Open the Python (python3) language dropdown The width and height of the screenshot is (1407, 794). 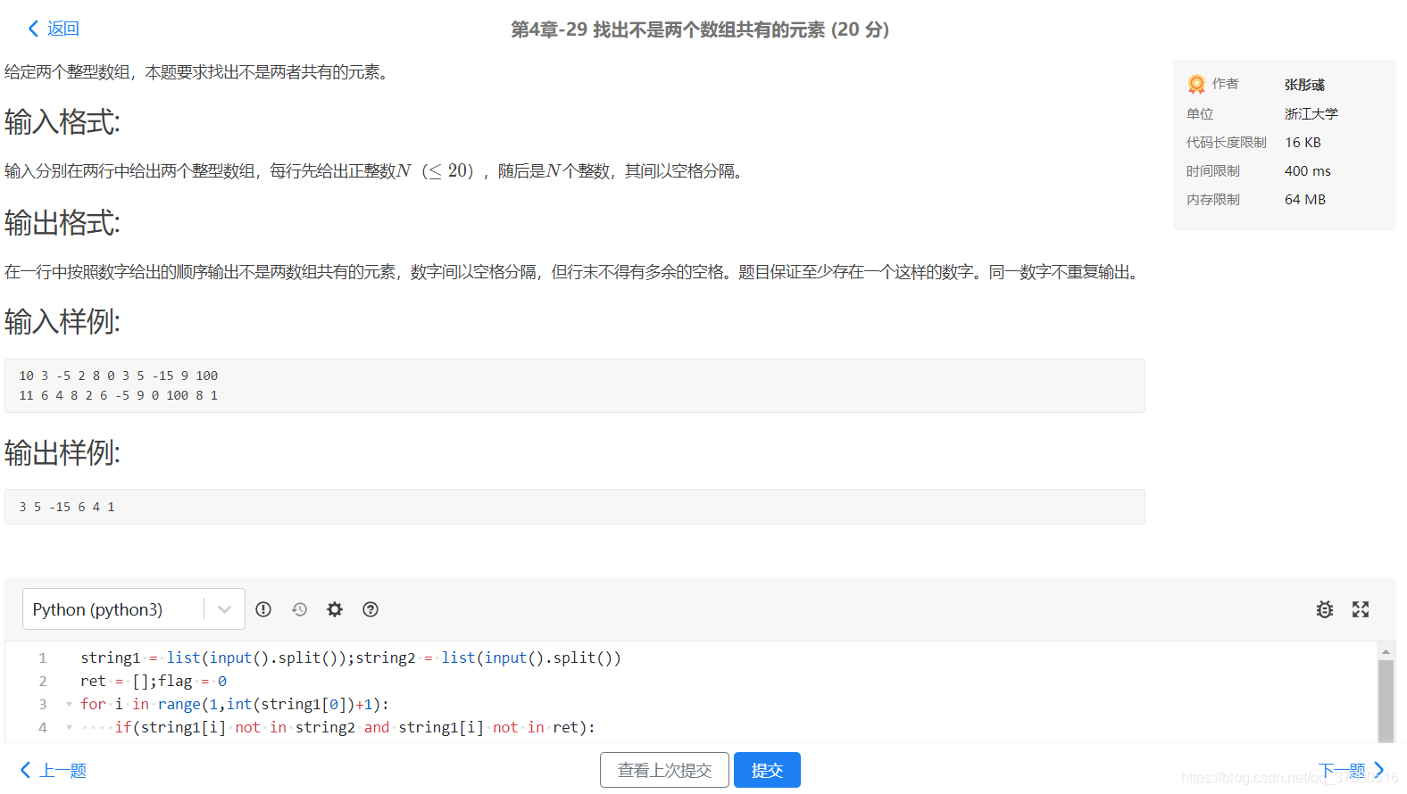(x=134, y=609)
